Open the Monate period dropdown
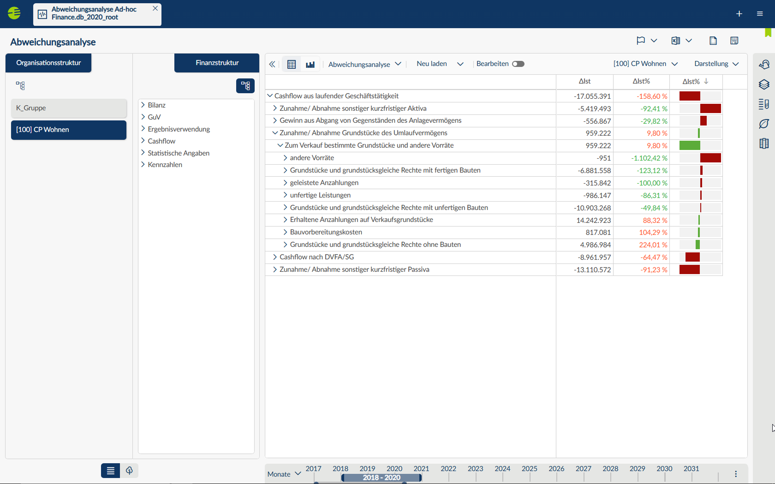 284,474
